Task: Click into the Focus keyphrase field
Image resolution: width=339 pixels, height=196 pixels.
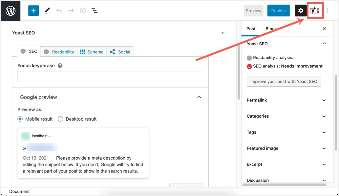Action: click(110, 76)
